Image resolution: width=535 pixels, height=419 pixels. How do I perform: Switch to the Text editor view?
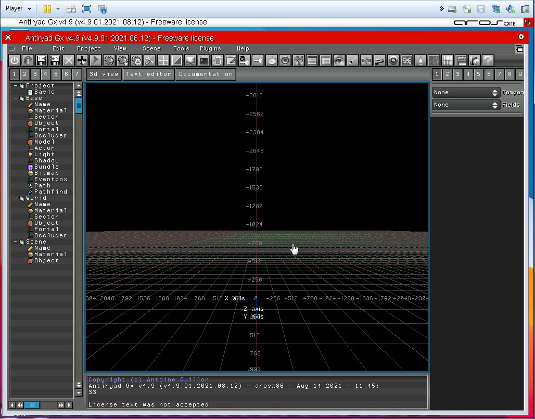(x=148, y=74)
